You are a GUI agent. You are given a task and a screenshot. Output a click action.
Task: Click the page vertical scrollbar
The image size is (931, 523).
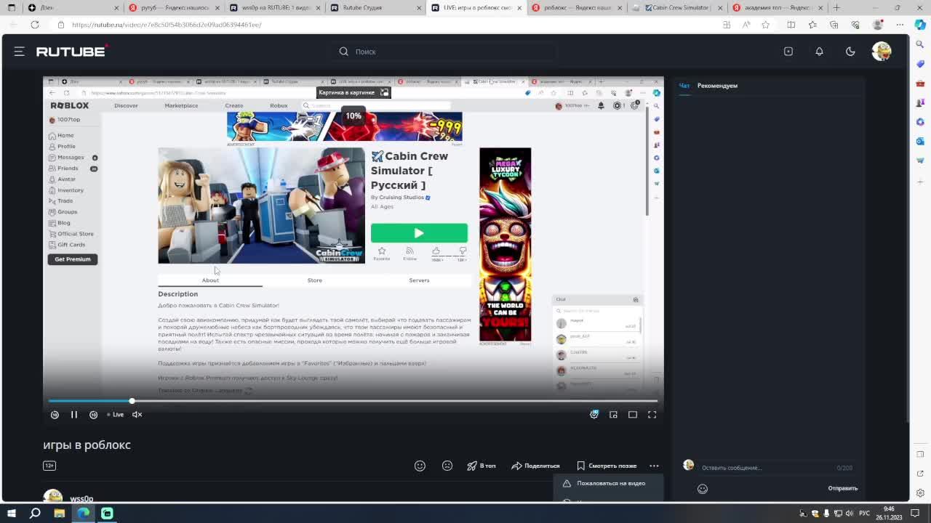point(906,229)
